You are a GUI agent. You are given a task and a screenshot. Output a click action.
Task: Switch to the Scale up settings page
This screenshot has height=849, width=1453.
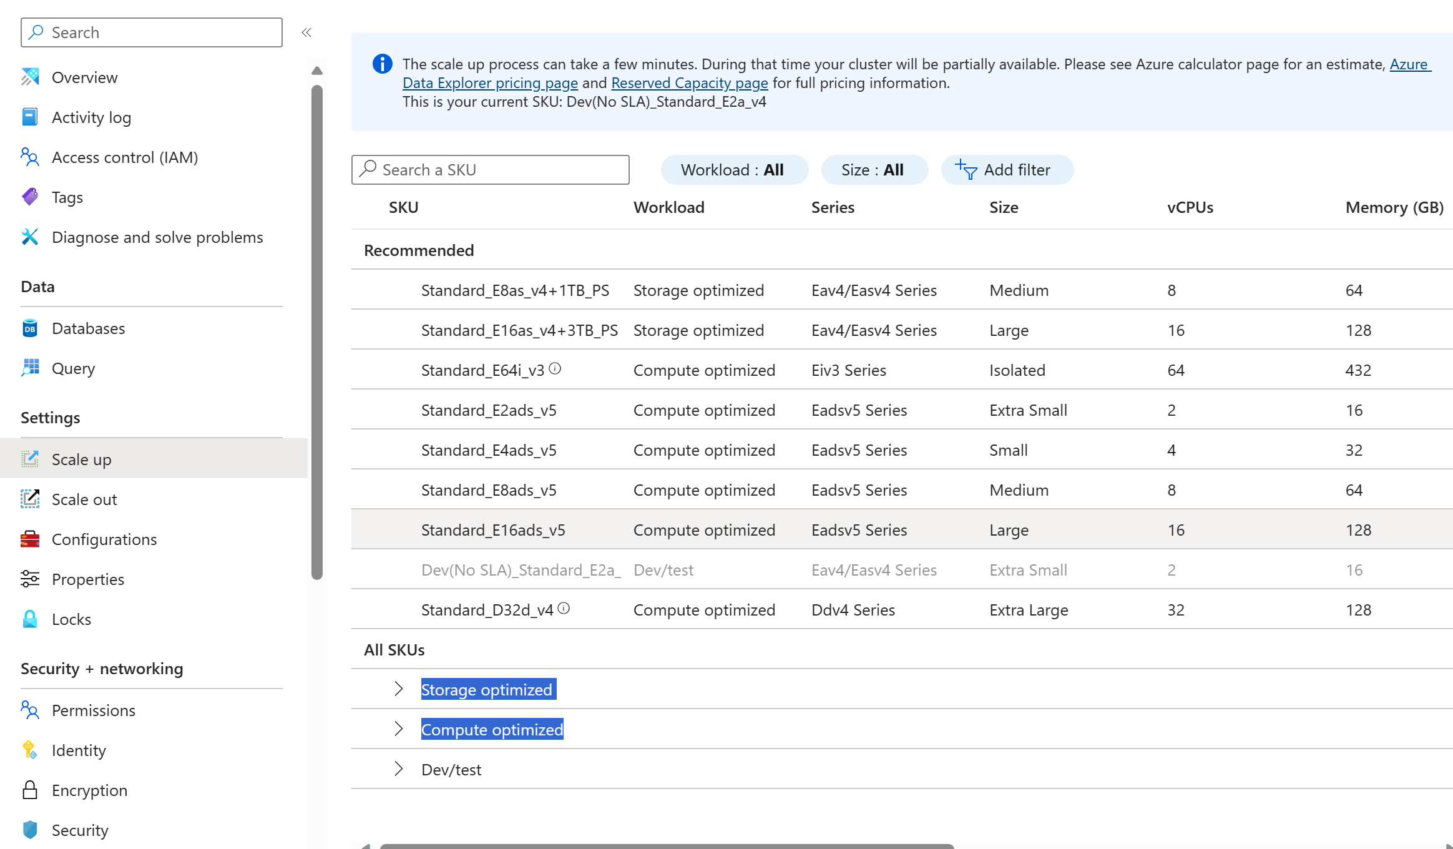tap(81, 459)
